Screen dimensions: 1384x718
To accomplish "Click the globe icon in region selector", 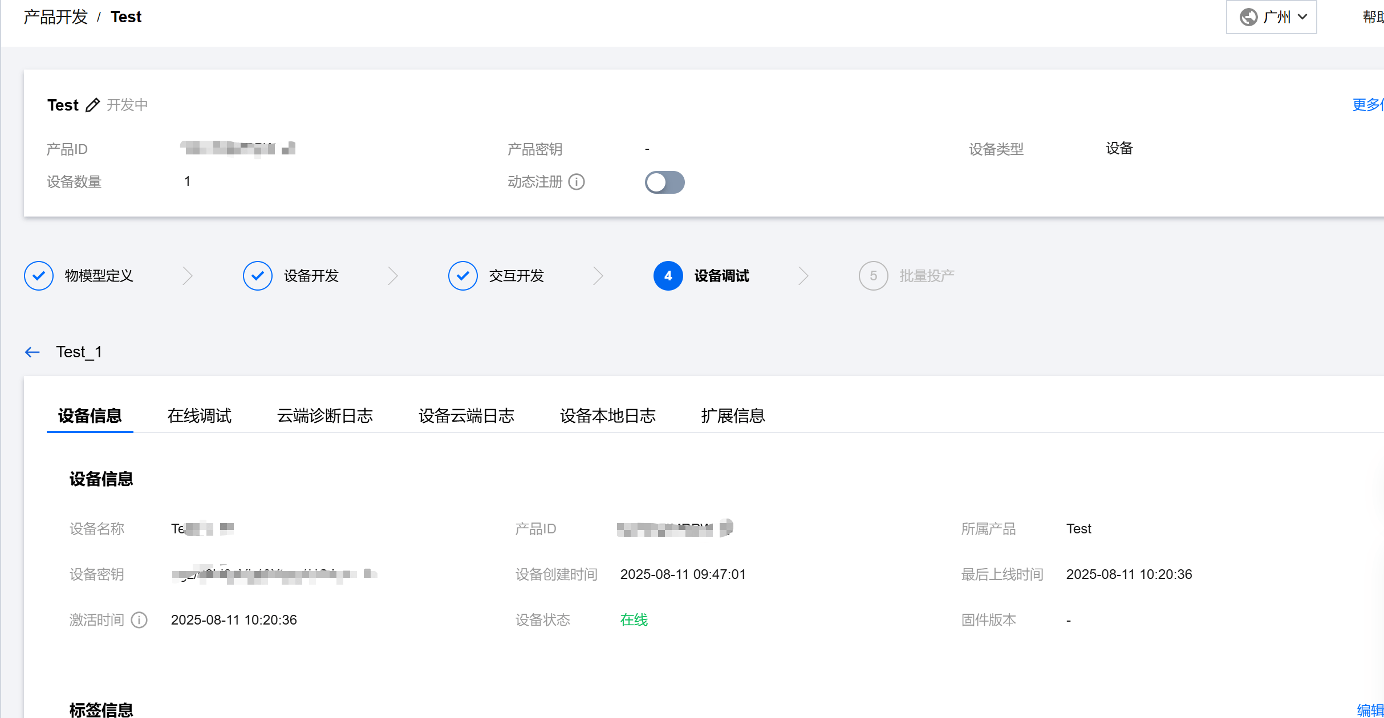I will click(x=1249, y=17).
